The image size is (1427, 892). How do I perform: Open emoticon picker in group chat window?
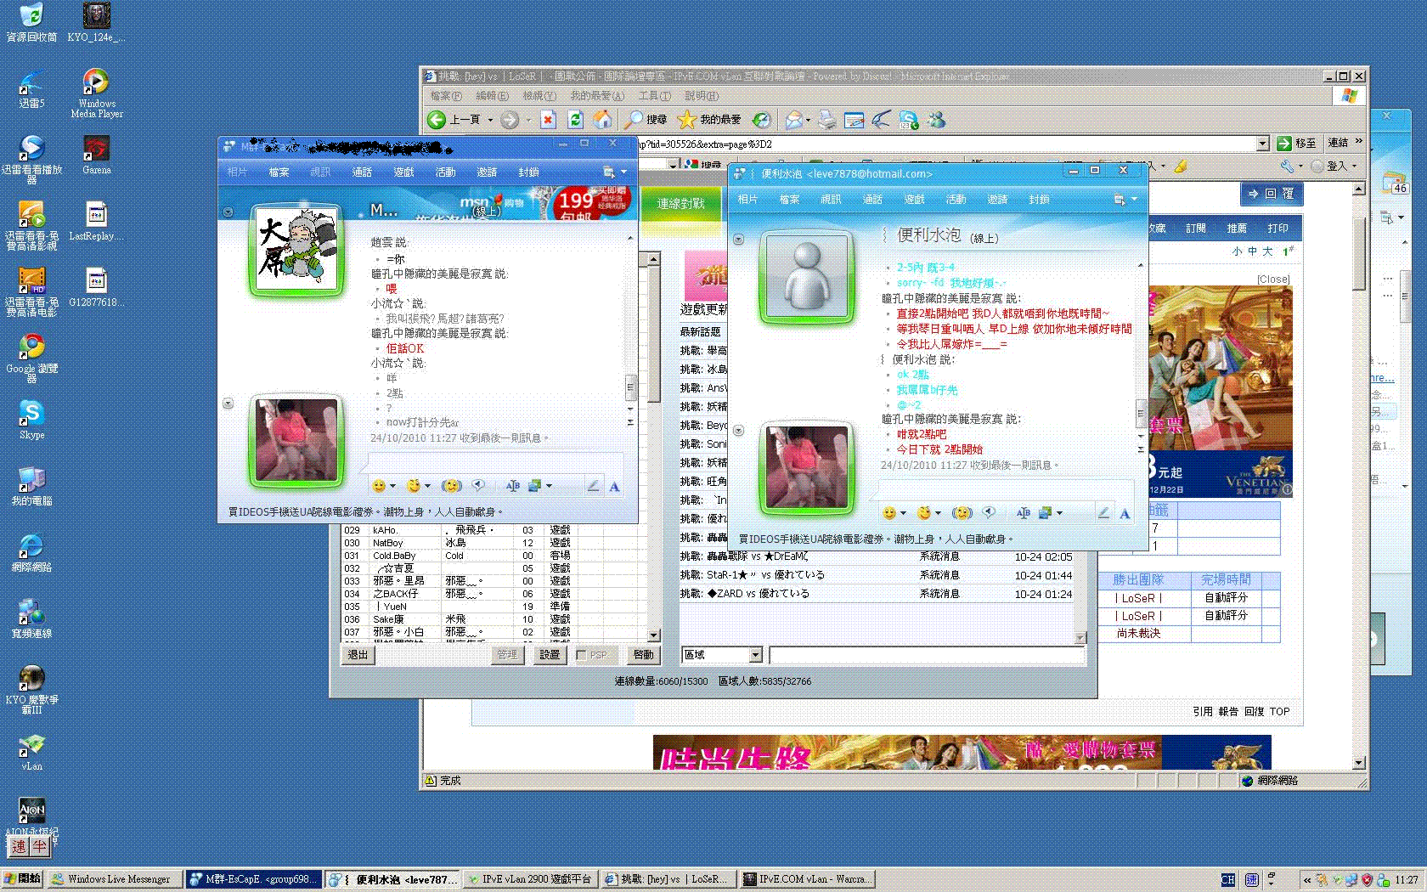click(x=379, y=486)
